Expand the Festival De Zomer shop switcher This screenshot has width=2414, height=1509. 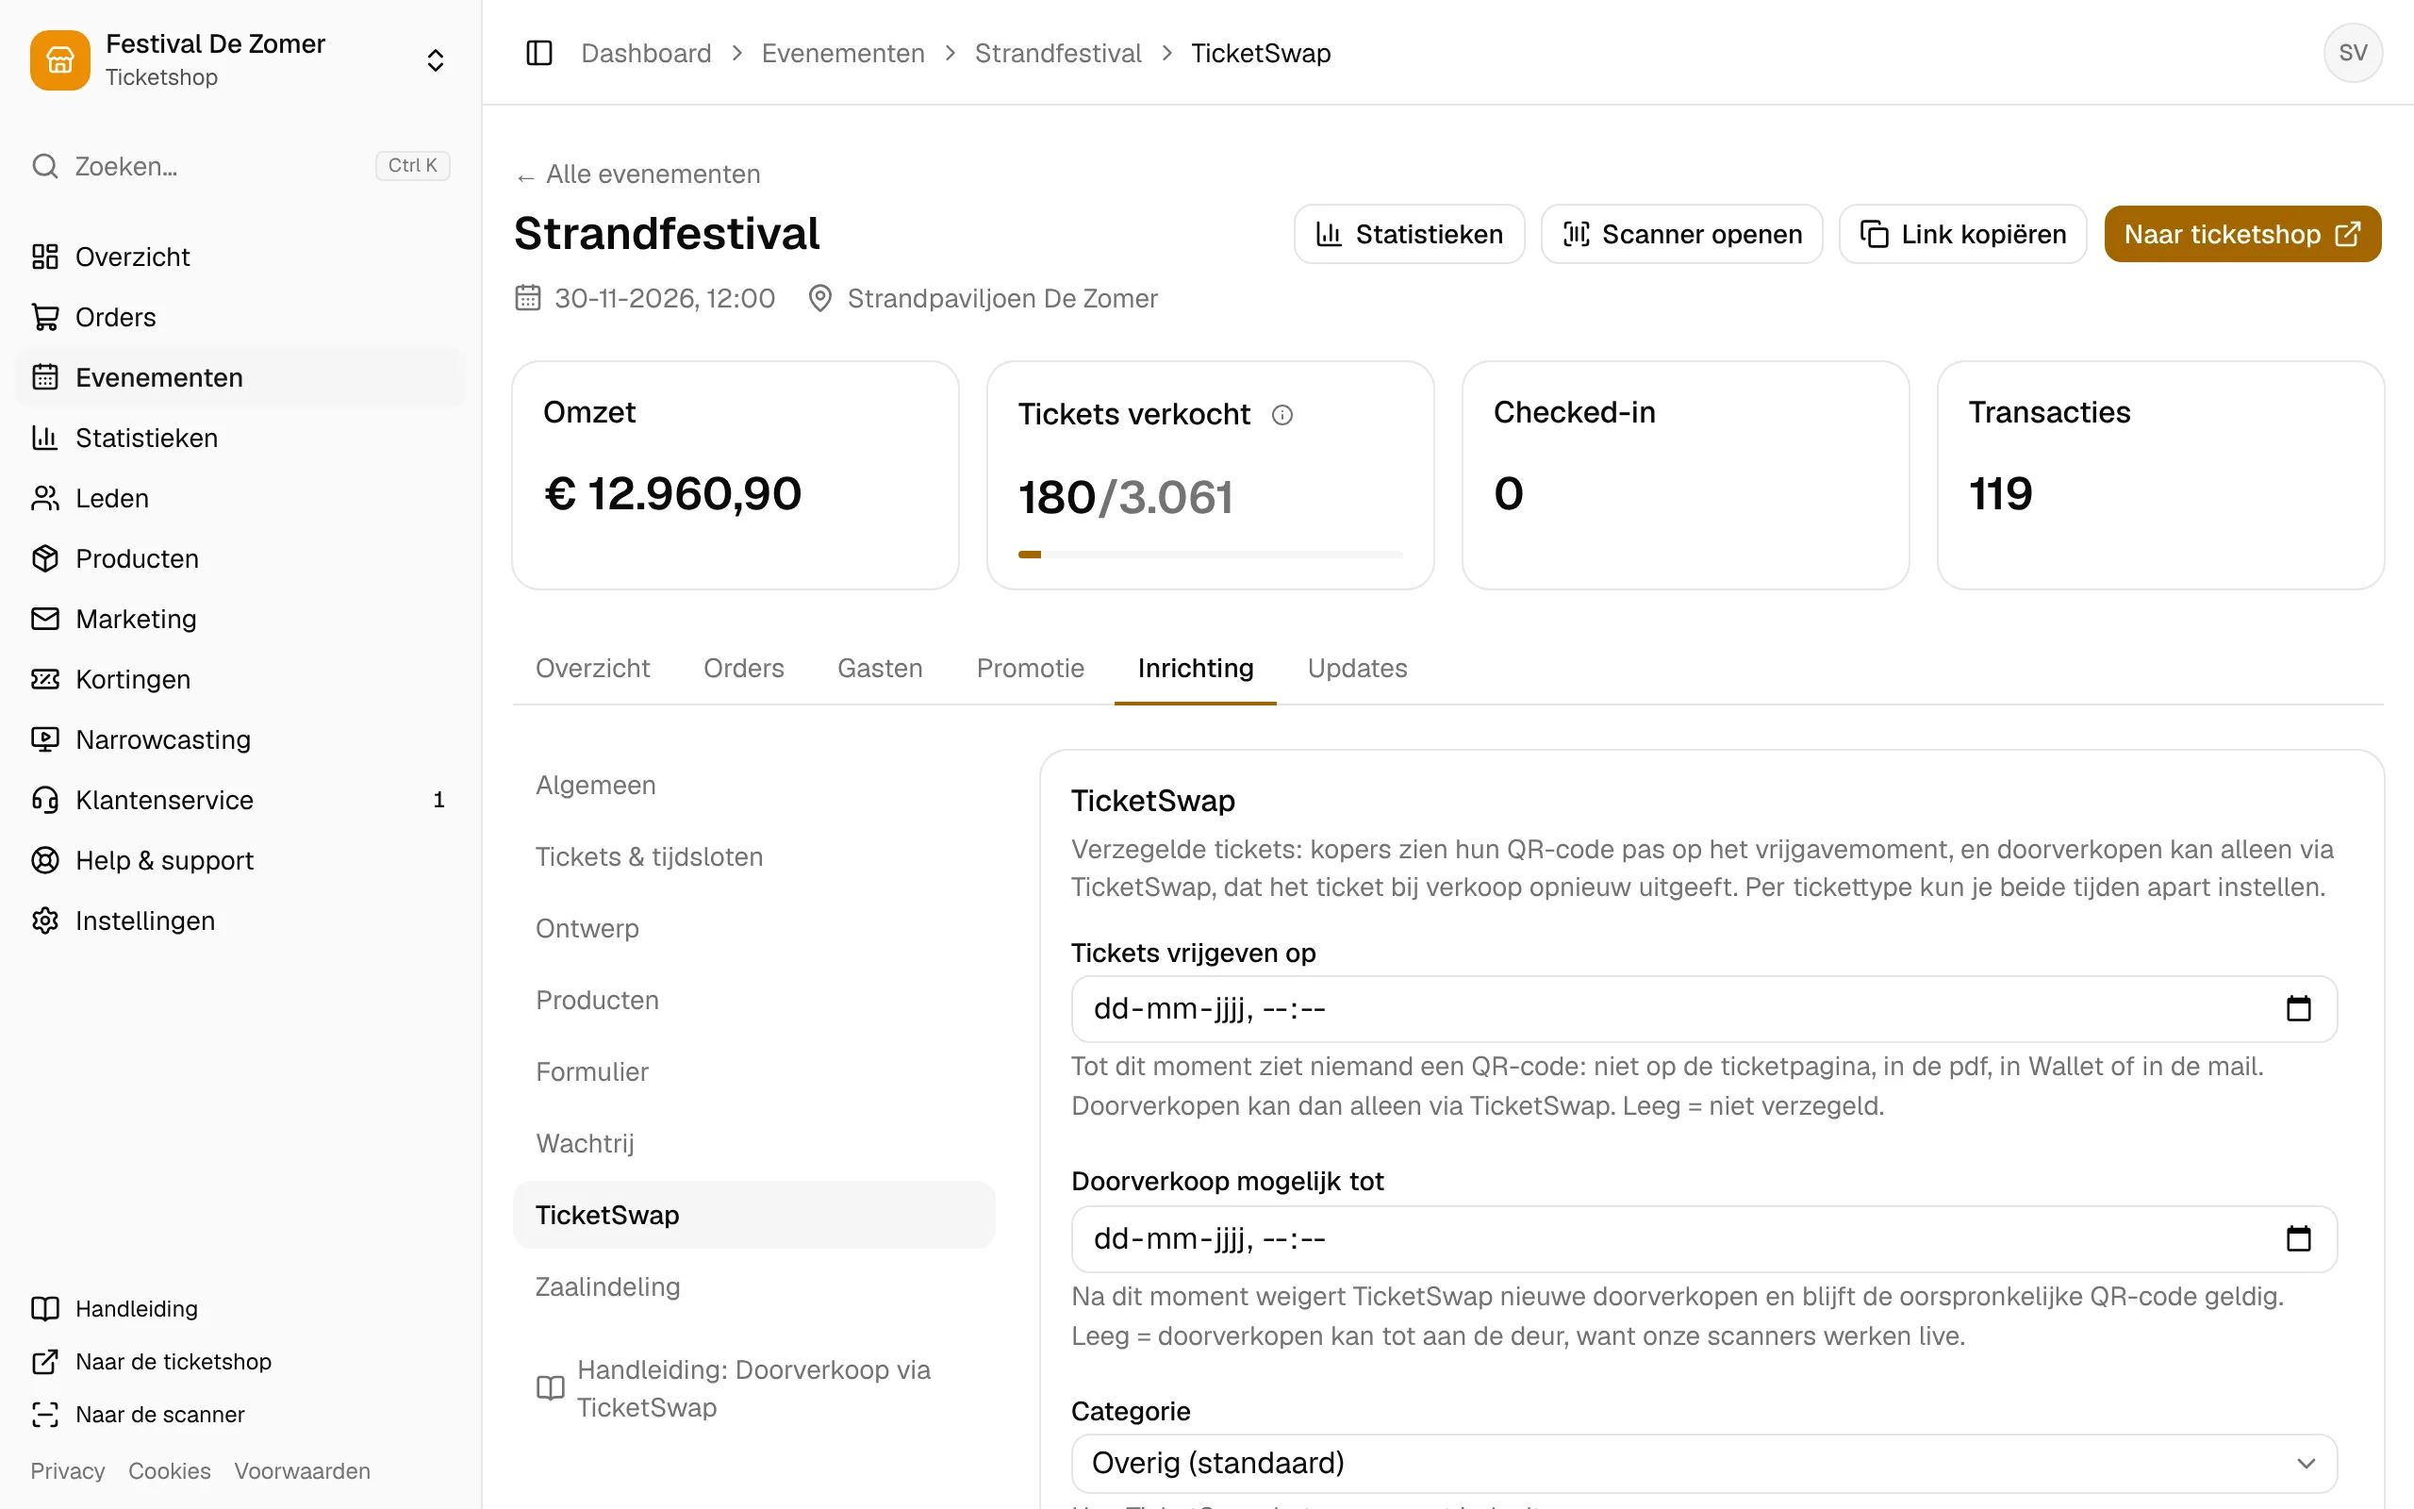click(x=435, y=59)
